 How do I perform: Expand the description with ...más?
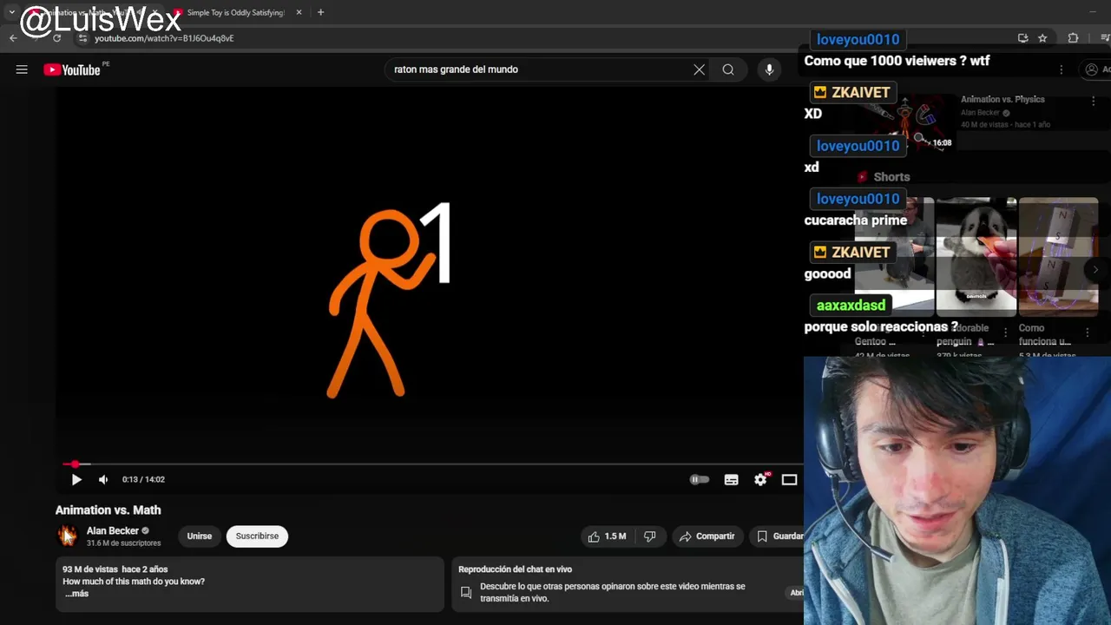point(76,594)
